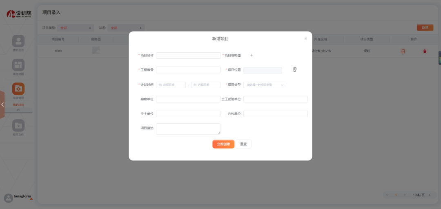Click the 项目描述 text area
This screenshot has width=441, height=209.
click(188, 129)
